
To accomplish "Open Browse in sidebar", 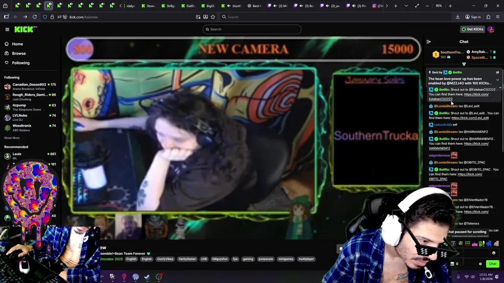I will [x=19, y=53].
